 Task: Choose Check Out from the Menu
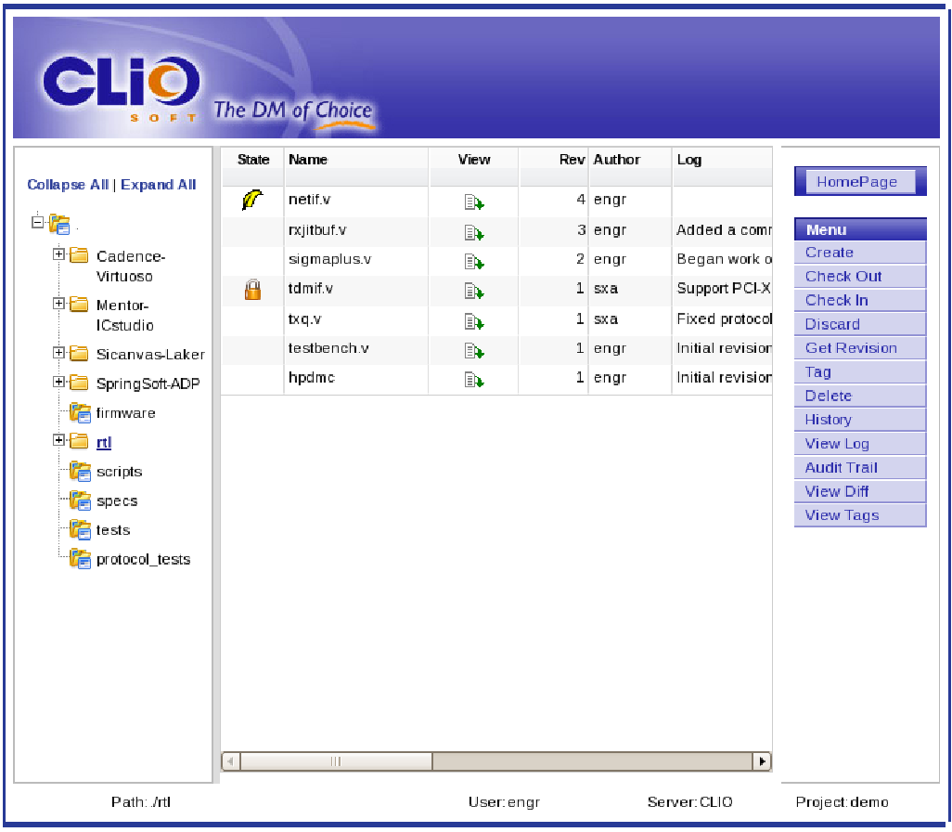tap(860, 277)
